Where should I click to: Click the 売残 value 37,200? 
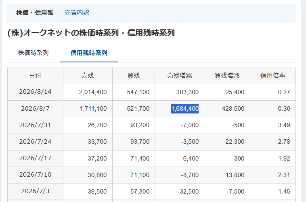tap(97, 159)
